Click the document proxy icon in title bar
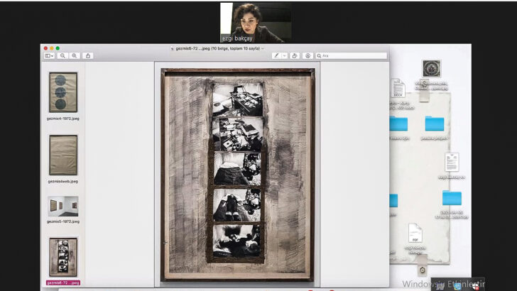 tap(173, 48)
